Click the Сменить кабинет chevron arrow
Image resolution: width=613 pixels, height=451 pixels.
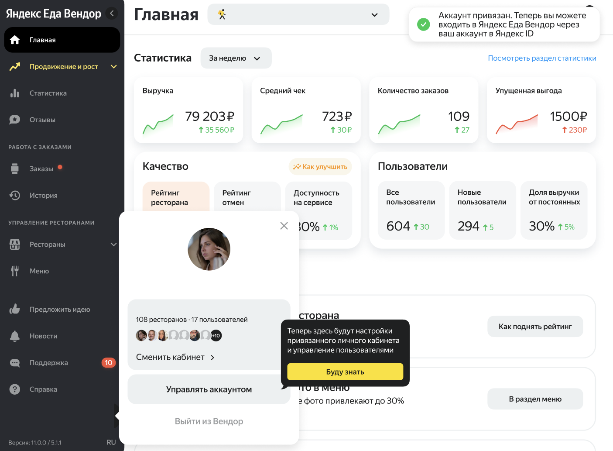[x=212, y=358]
